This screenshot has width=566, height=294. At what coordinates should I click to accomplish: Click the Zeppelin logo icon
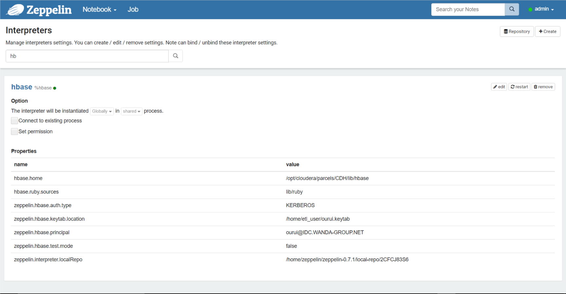(15, 10)
